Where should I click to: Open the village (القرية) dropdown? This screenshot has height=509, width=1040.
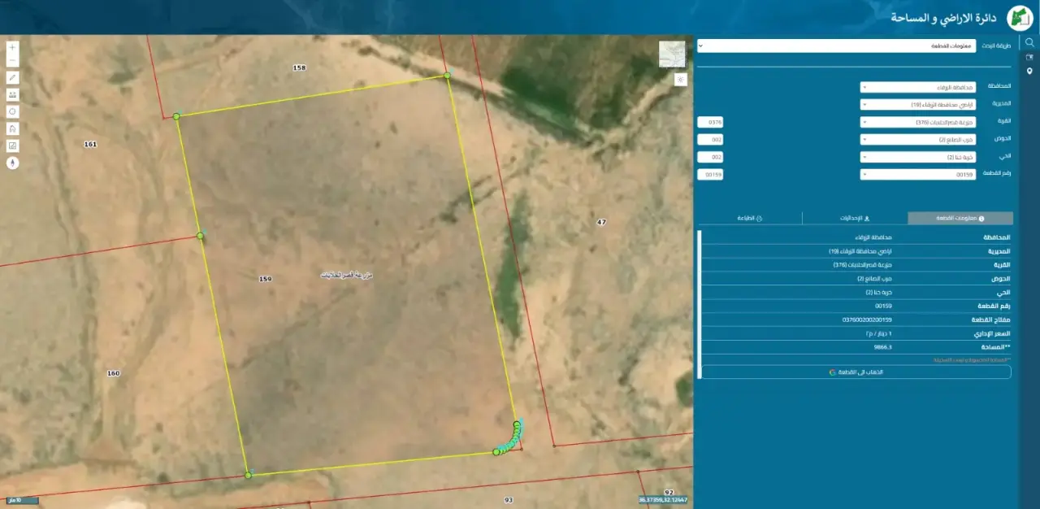(x=918, y=122)
